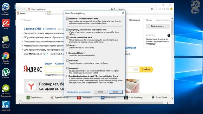Launch magicJack desktop icon
The width and height of the screenshot is (203, 114).
6,106
